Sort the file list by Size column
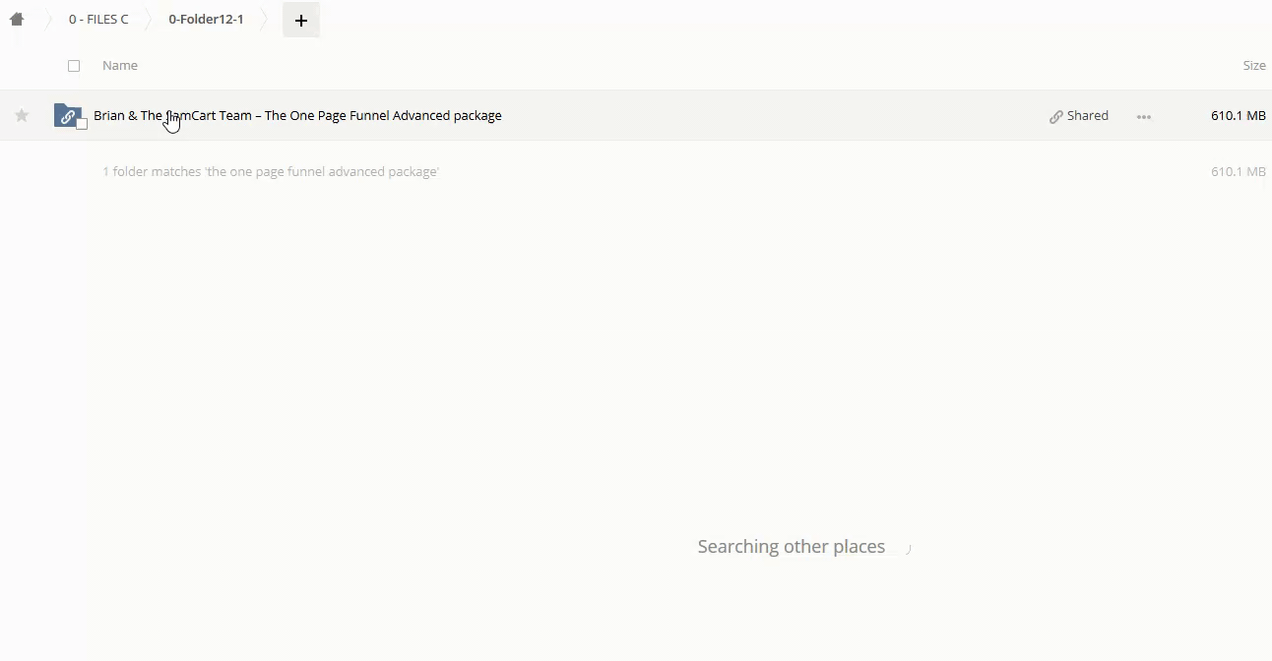This screenshot has width=1272, height=661. tap(1253, 66)
